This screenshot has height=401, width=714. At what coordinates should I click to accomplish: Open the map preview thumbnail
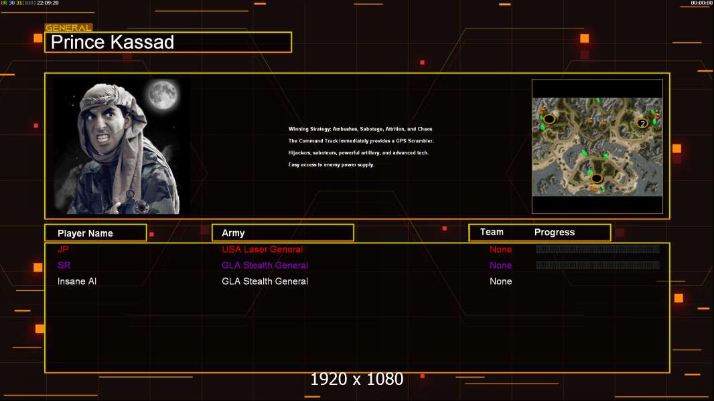click(x=597, y=146)
